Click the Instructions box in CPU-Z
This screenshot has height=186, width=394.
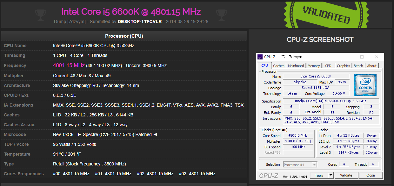tap(331, 120)
